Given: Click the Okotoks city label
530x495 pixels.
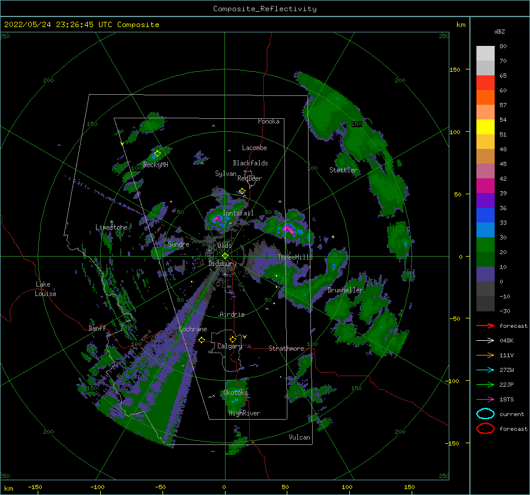Looking at the screenshot, I should (236, 393).
